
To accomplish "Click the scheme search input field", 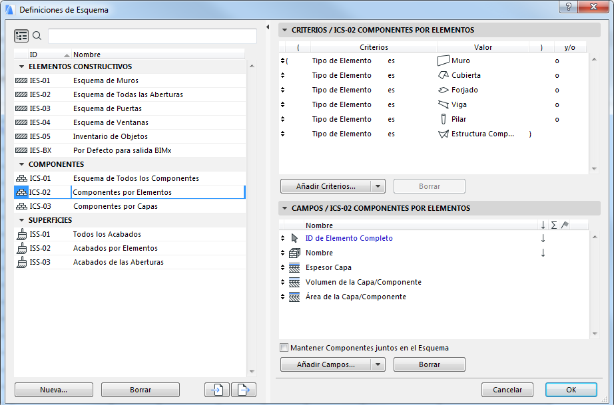I will [152, 36].
